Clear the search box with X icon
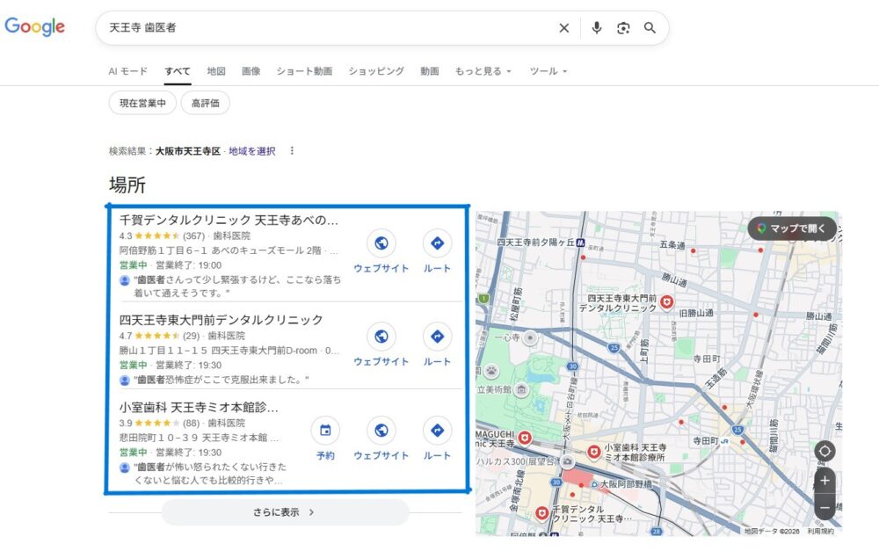The image size is (879, 551). 564,28
